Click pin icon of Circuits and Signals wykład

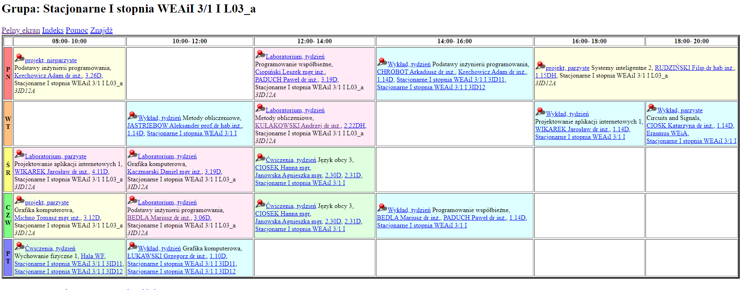point(652,108)
